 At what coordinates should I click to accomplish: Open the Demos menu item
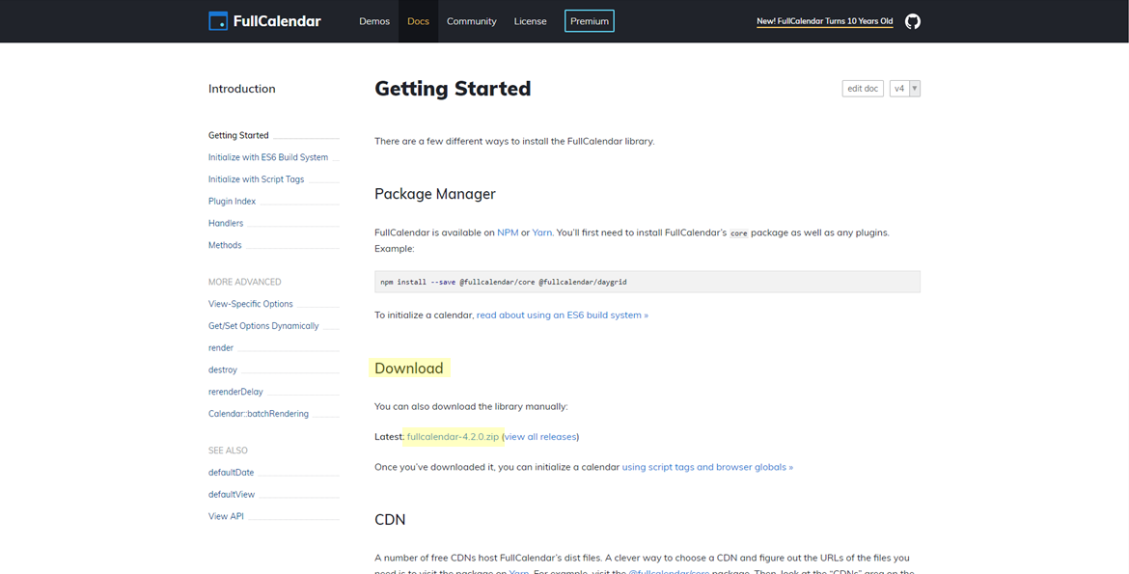point(374,21)
